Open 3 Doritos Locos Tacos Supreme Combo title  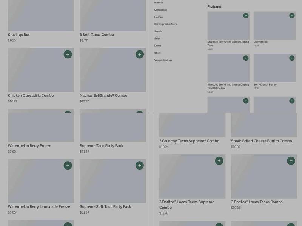(187, 205)
